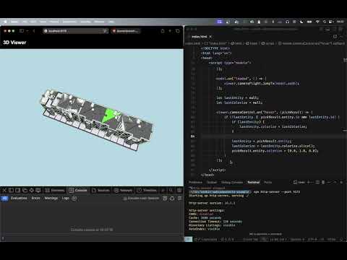Viewport: 347px width, 260px height.
Task: Open the Network tab in Web Inspector
Action: point(123,191)
